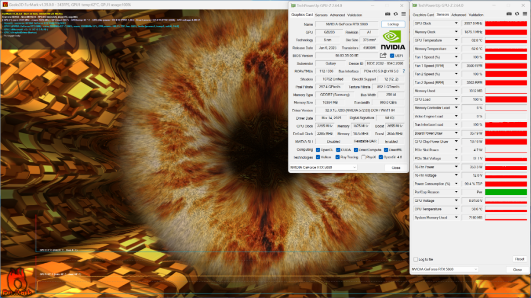Open 16-Pin Power sensor dropdown

[456, 167]
